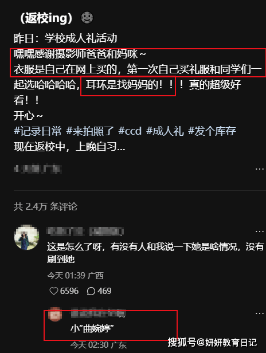Open the #来拍照了 hashtag
266x353 pixels.
90,131
